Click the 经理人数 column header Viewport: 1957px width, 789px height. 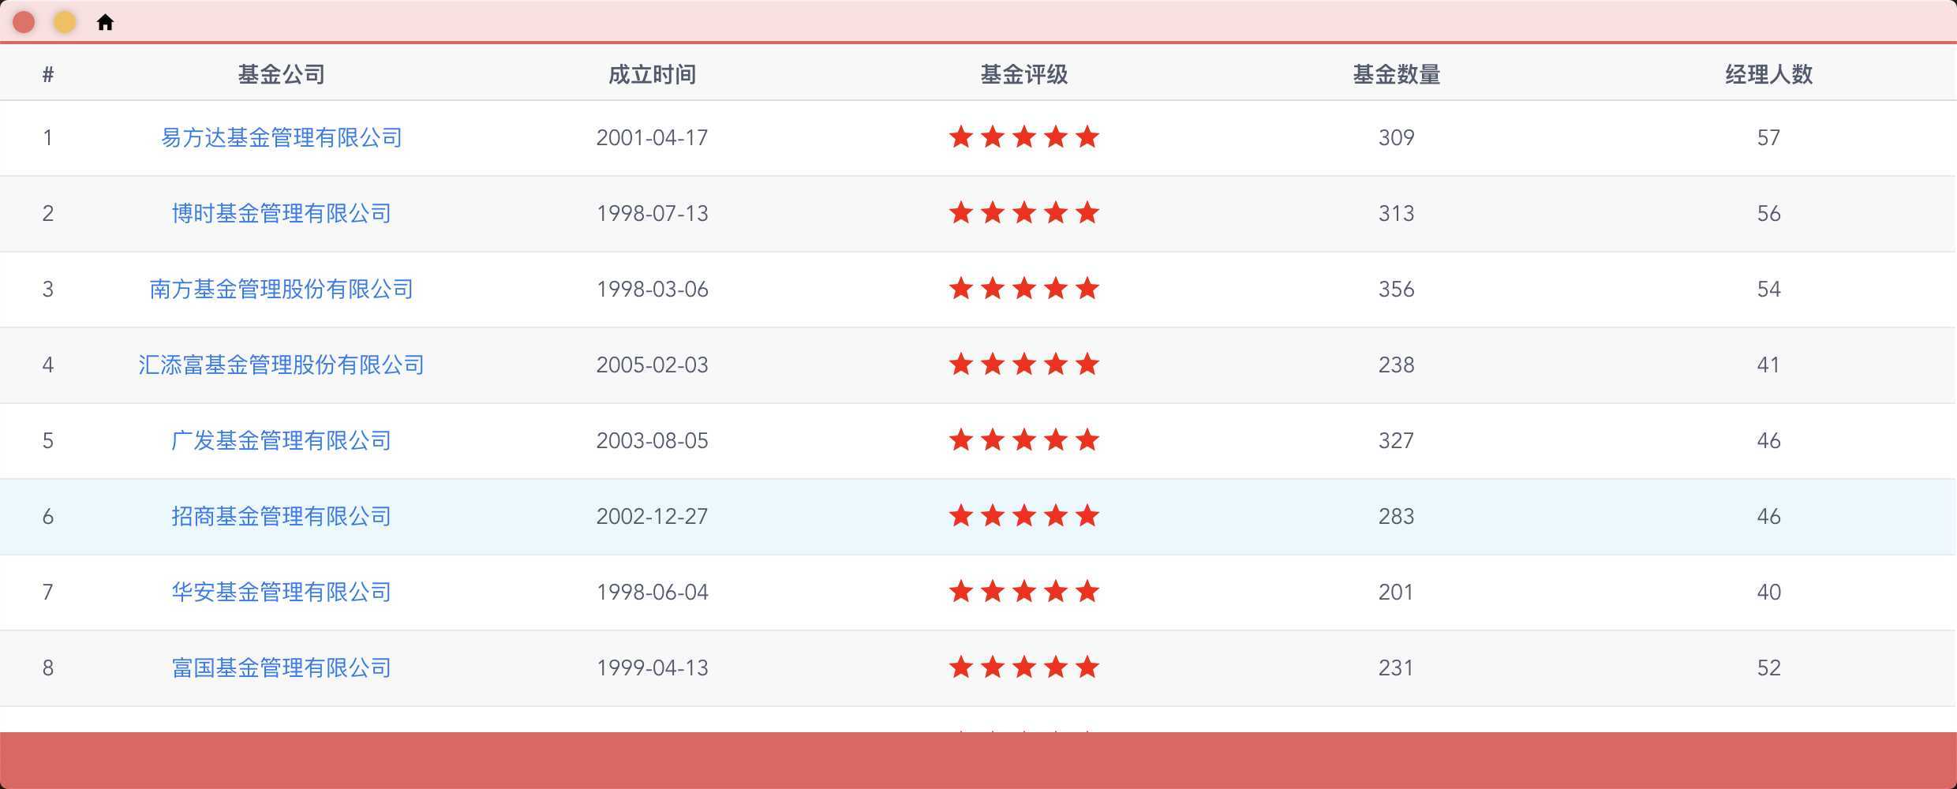(x=1769, y=74)
